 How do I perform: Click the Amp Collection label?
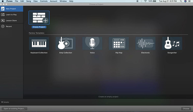[66, 53]
